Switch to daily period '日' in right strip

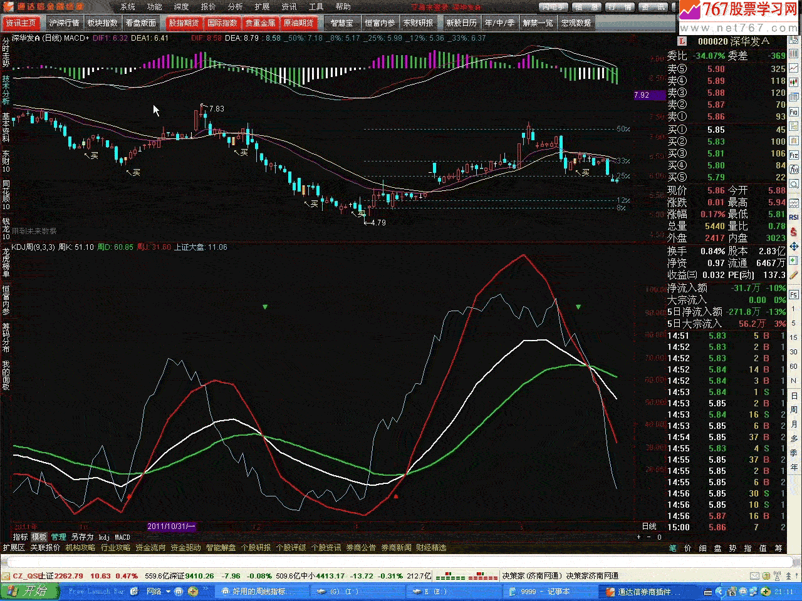click(x=794, y=396)
